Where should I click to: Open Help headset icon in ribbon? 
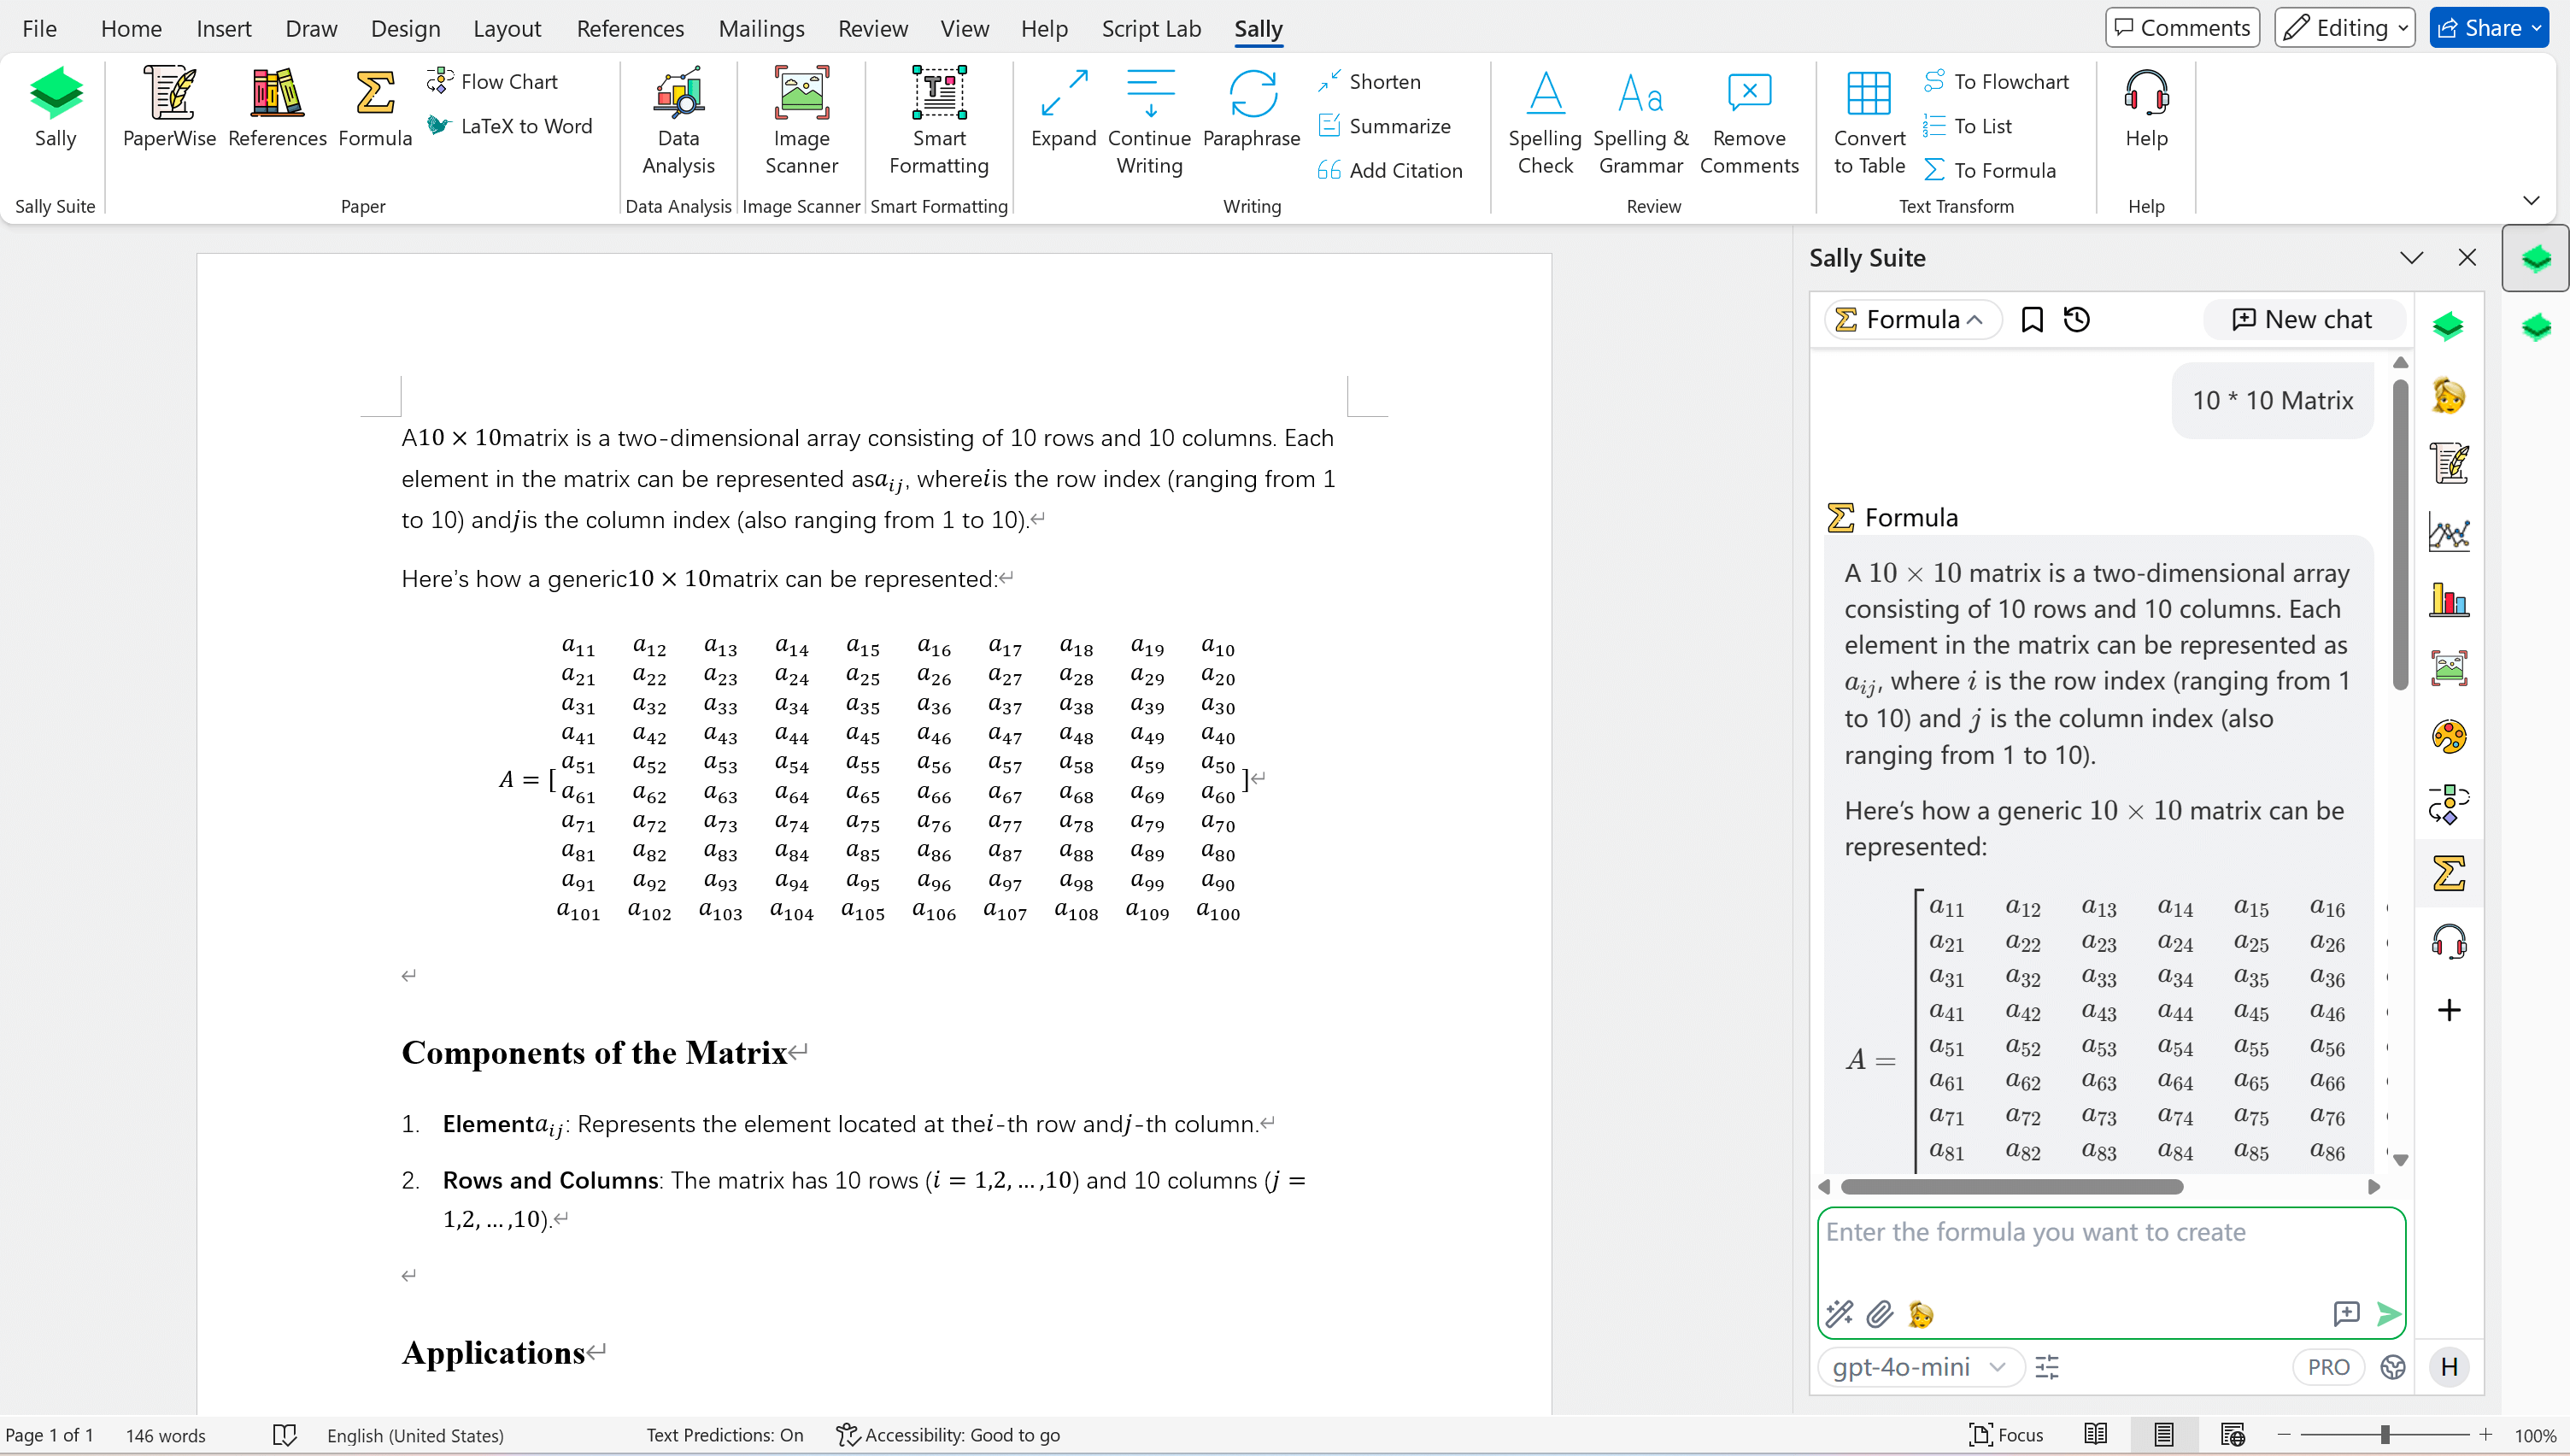[x=2146, y=108]
